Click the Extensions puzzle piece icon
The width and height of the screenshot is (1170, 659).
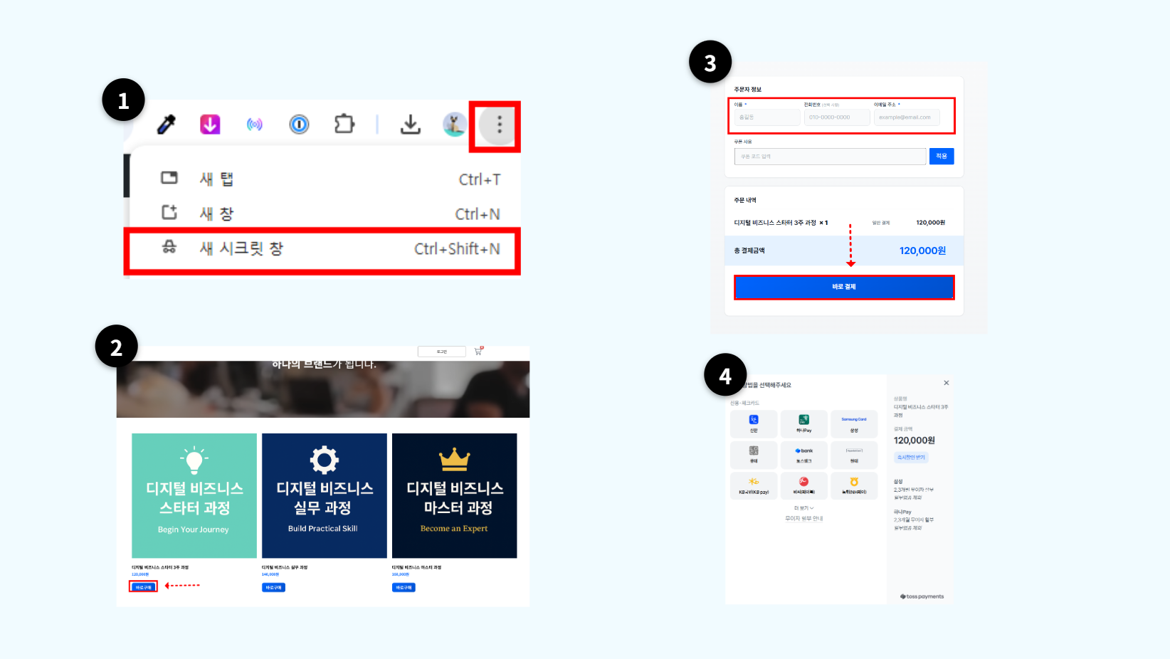click(344, 124)
